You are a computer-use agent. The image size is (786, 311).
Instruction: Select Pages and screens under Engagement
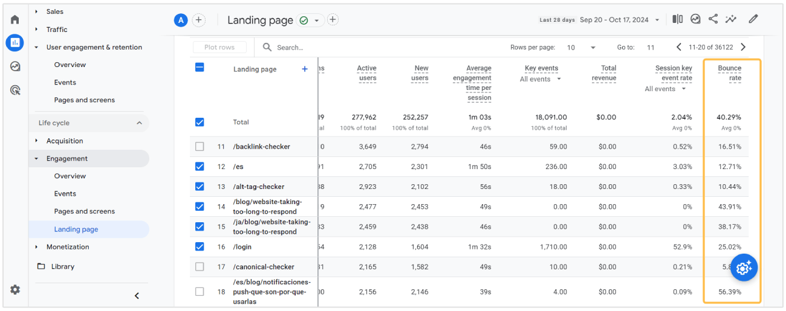[84, 211]
